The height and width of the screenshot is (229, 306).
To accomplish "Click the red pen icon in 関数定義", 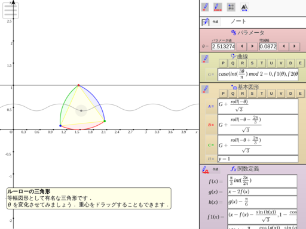I will point(205,169).
